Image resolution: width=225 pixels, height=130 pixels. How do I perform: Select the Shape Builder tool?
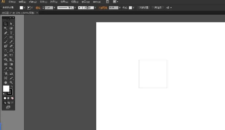pyautogui.click(x=6, y=59)
